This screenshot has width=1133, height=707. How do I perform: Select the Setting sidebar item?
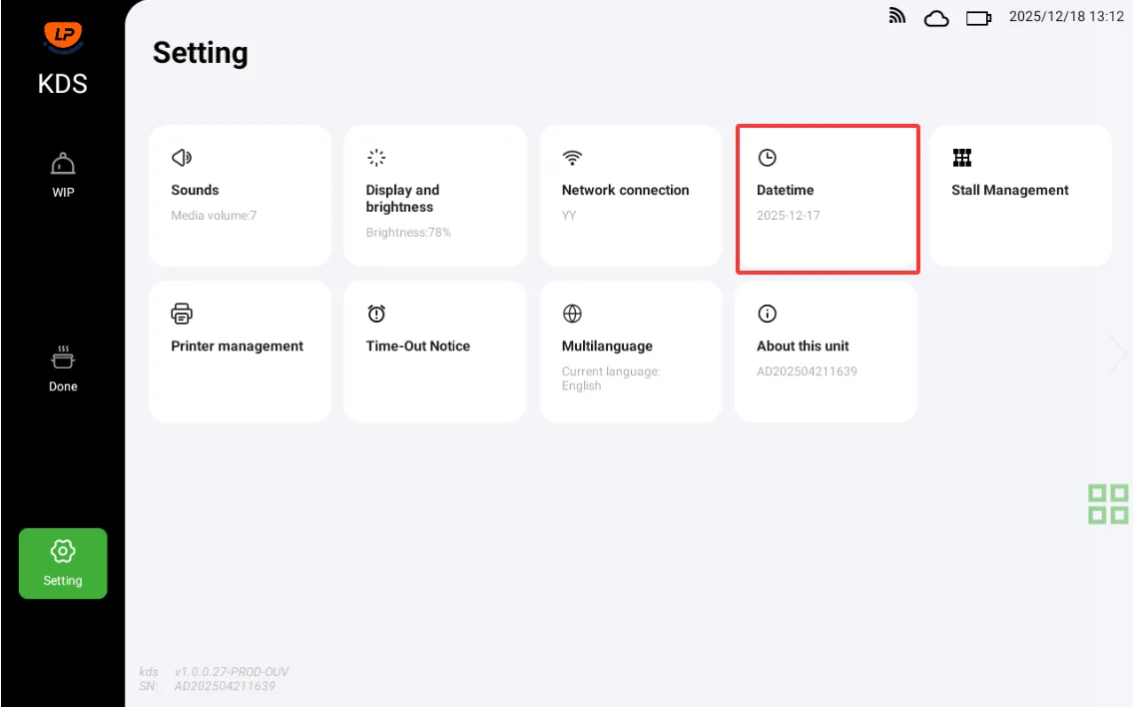[63, 563]
